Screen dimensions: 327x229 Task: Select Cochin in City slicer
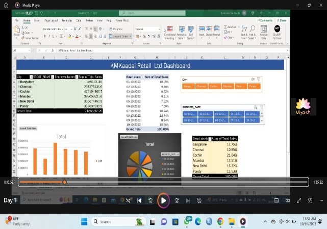point(214,86)
